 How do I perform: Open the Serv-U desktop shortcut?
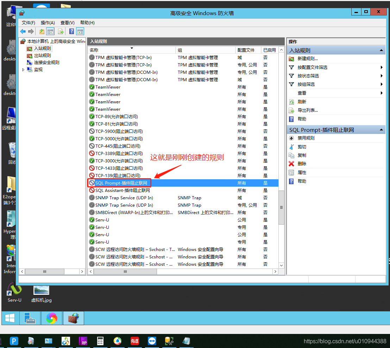(x=14, y=292)
